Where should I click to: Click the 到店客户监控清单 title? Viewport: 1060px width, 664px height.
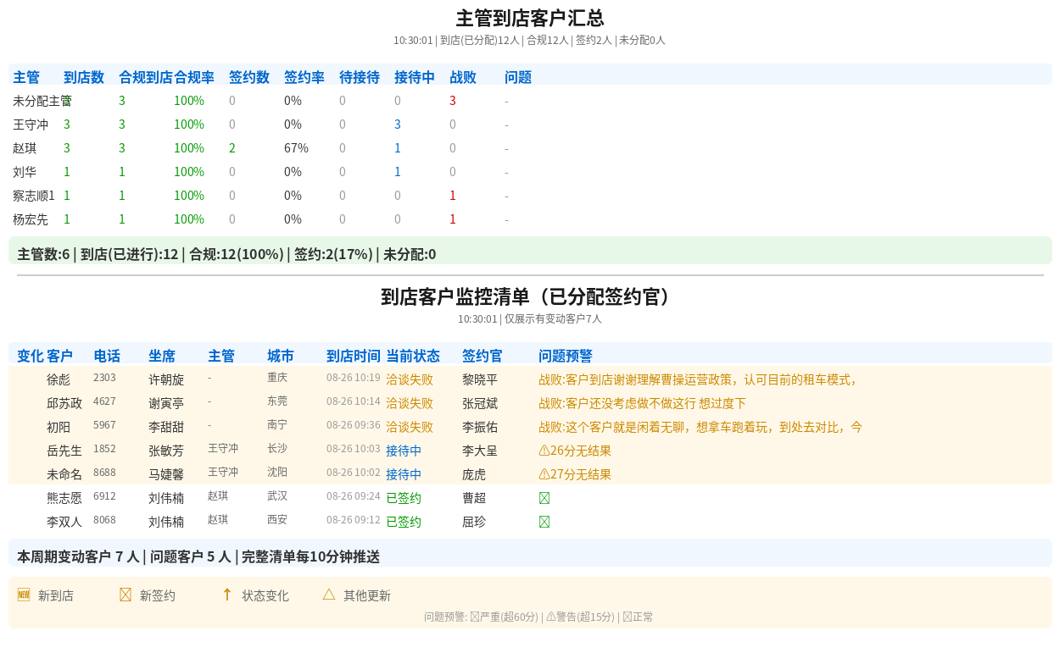click(x=530, y=296)
